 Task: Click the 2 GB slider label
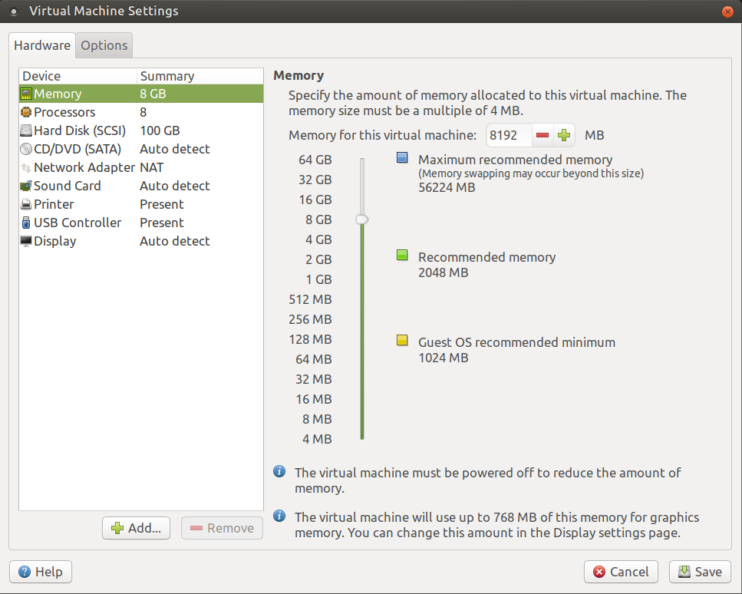(318, 259)
